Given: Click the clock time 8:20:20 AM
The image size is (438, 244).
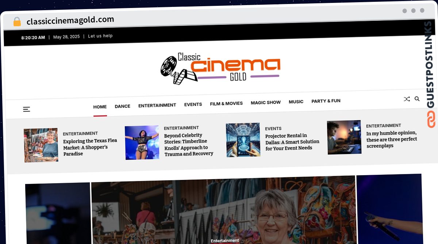Looking at the screenshot, I should click(33, 38).
